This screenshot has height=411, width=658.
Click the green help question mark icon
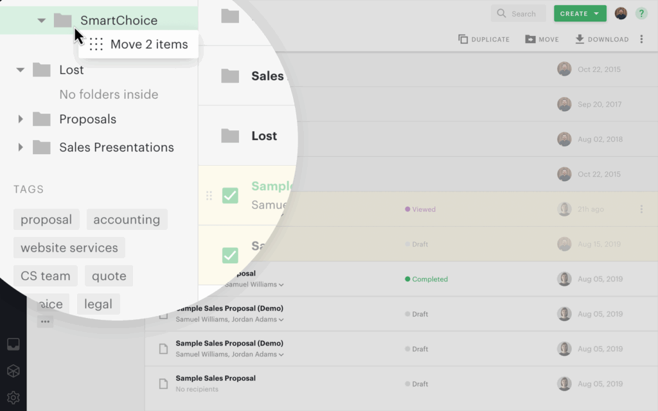pyautogui.click(x=641, y=13)
